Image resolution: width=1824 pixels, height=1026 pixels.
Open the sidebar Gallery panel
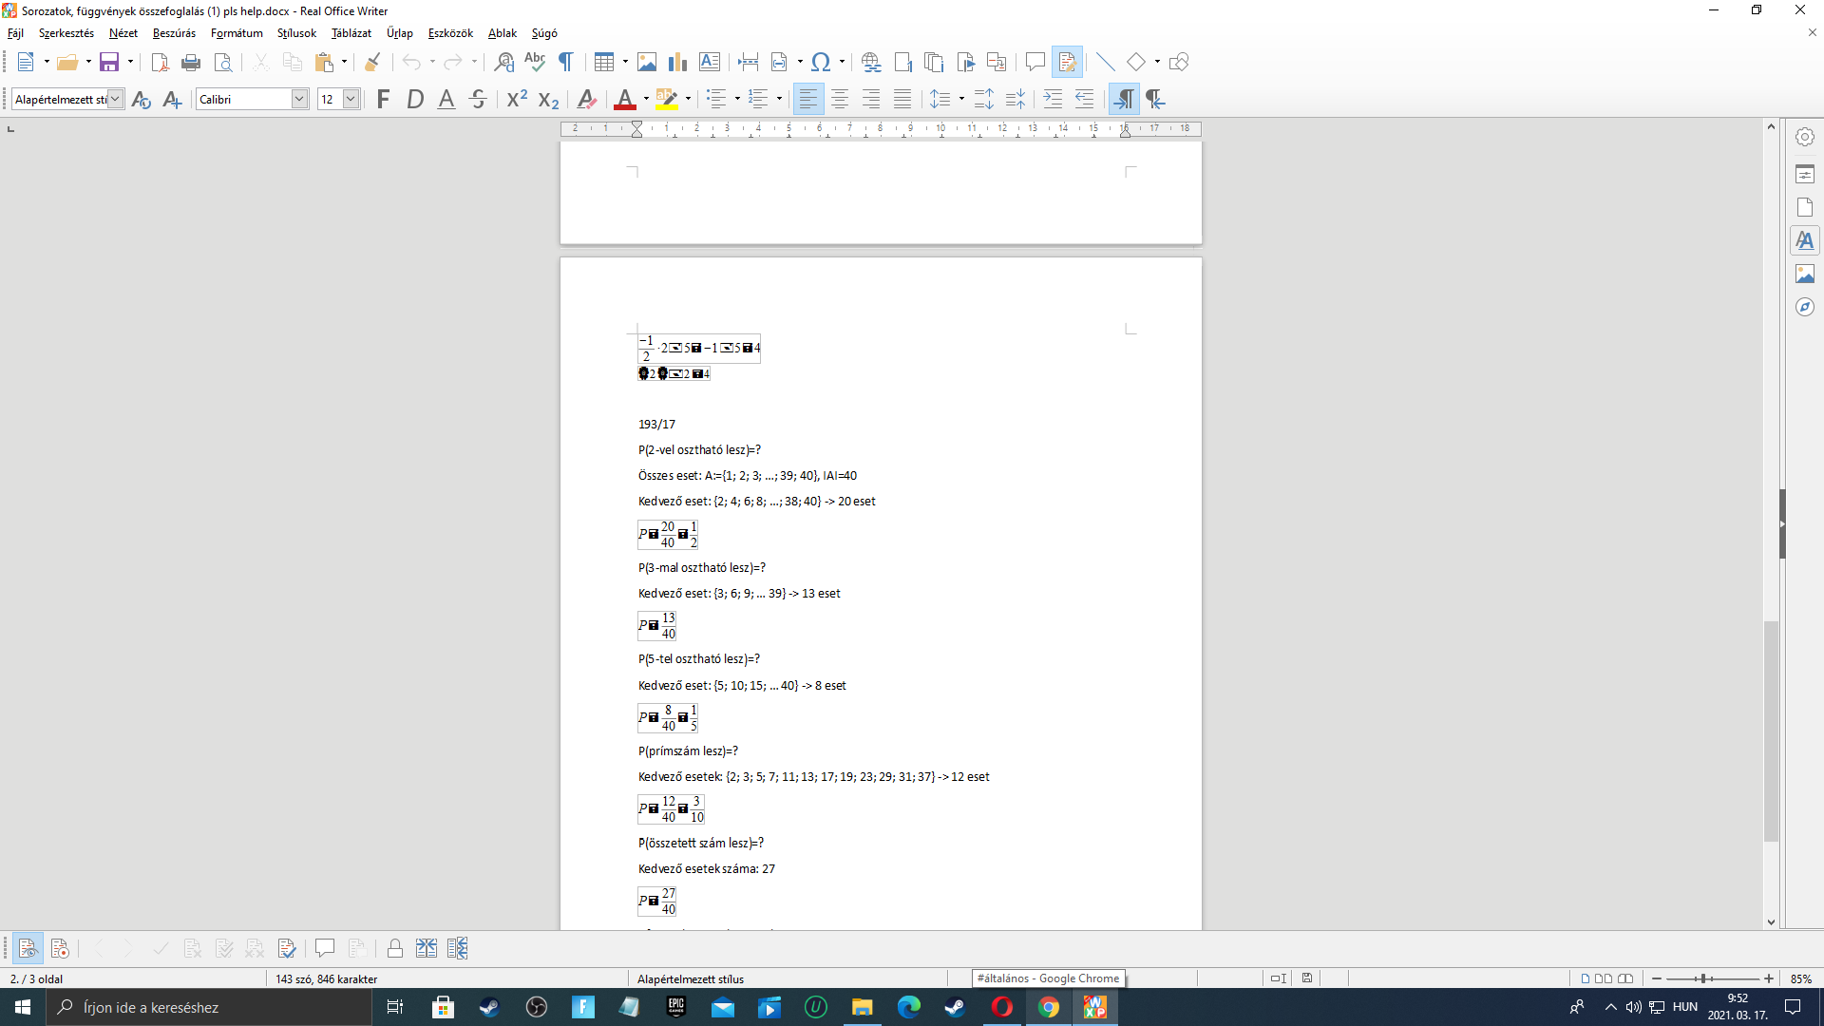[x=1805, y=275]
